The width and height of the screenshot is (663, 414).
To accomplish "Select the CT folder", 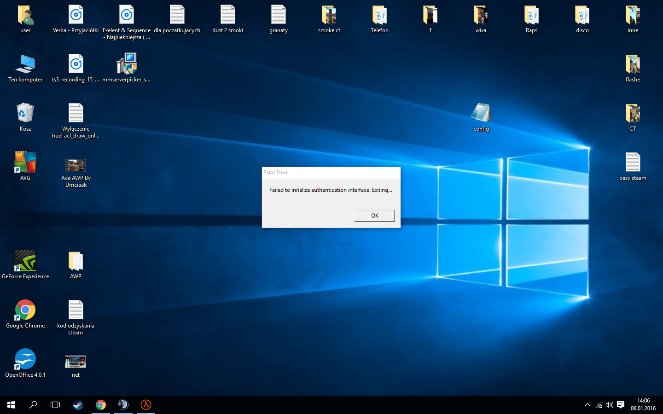I will pyautogui.click(x=633, y=117).
